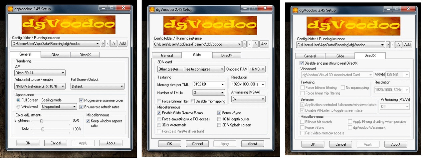
Task: Open Memory size per TMU dropdown
Action: click(x=209, y=84)
